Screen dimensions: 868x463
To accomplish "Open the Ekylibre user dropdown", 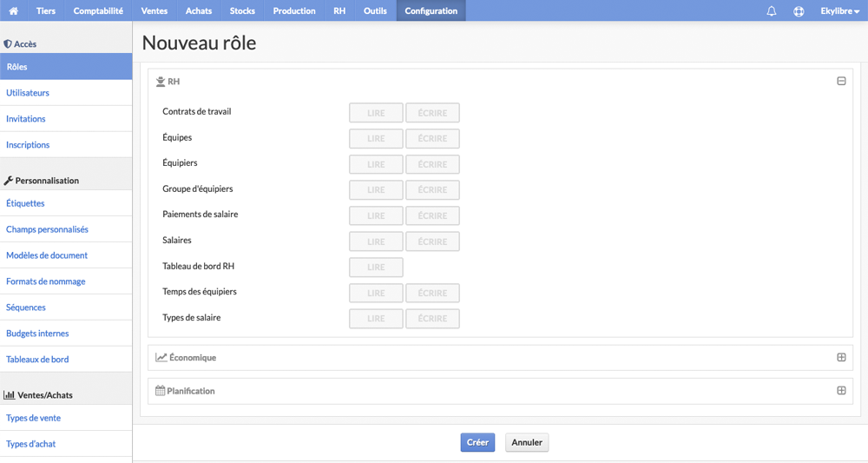I will click(839, 10).
